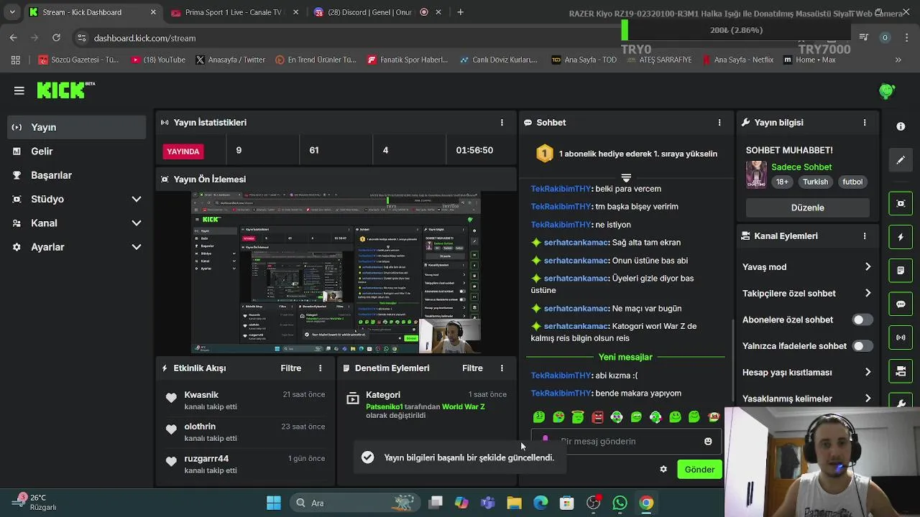Viewport: 920px width, 517px height.
Task: Click the 'futbol' tag
Action: click(852, 182)
